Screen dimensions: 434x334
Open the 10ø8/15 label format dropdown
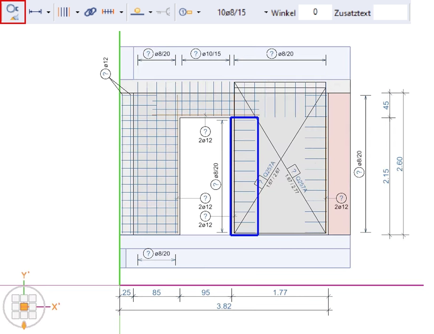pyautogui.click(x=266, y=13)
